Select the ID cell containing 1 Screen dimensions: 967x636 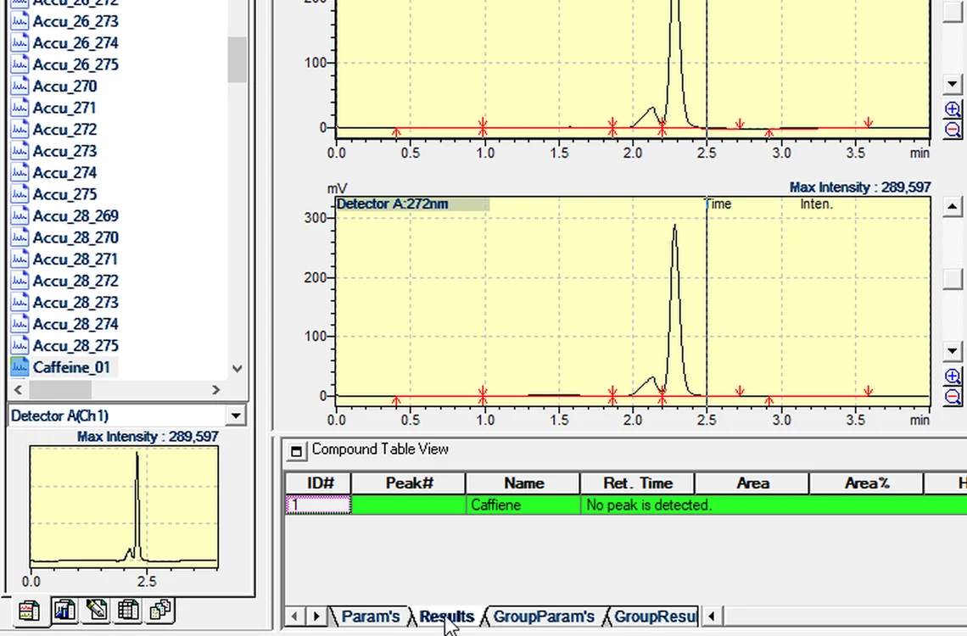click(318, 505)
